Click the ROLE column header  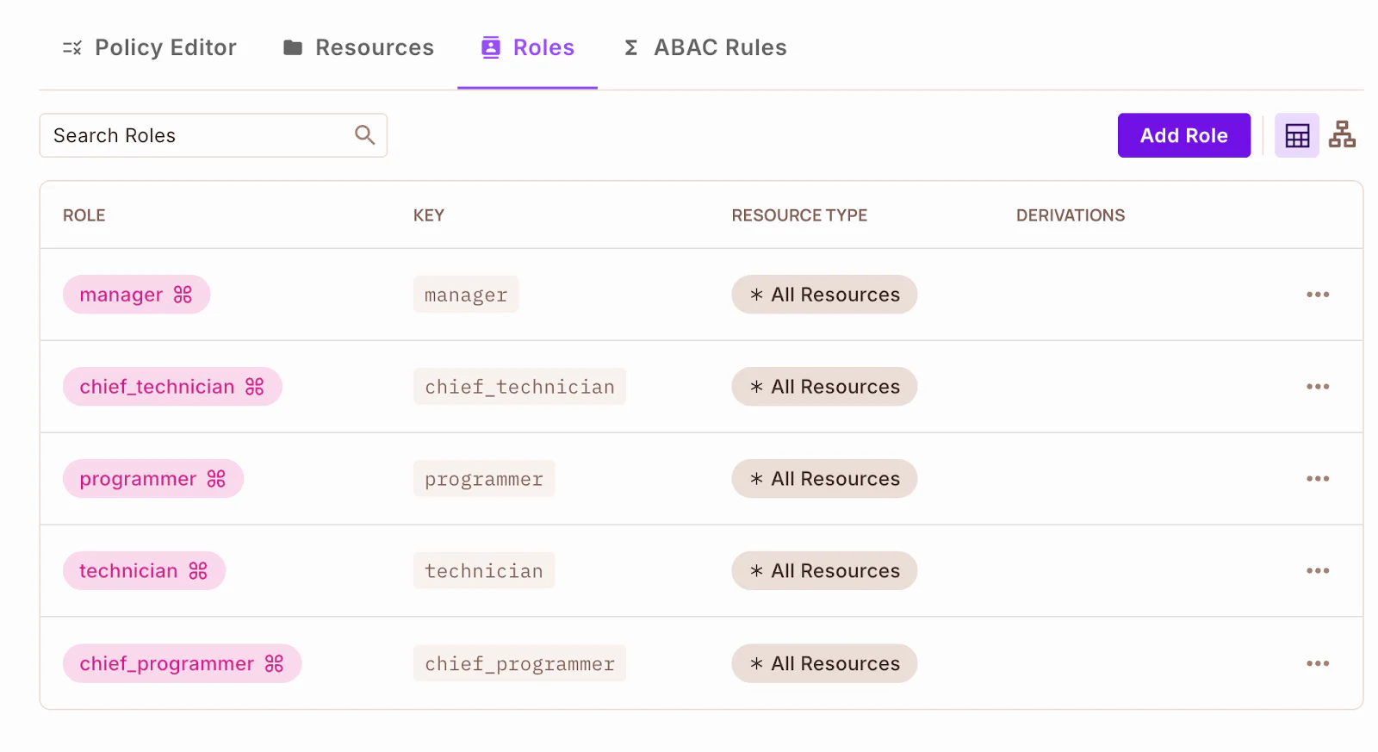coord(84,215)
